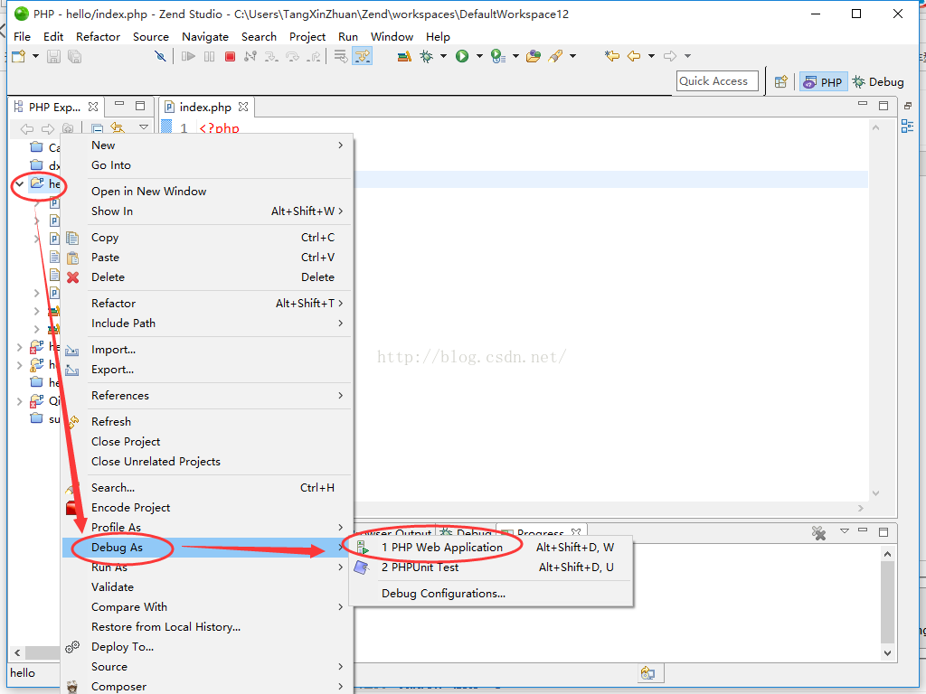Image resolution: width=926 pixels, height=694 pixels.
Task: Close the index.php editor tab
Action: [x=243, y=107]
